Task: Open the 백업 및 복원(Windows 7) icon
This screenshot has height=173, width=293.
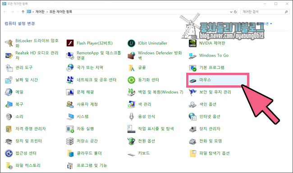Action: click(x=131, y=92)
